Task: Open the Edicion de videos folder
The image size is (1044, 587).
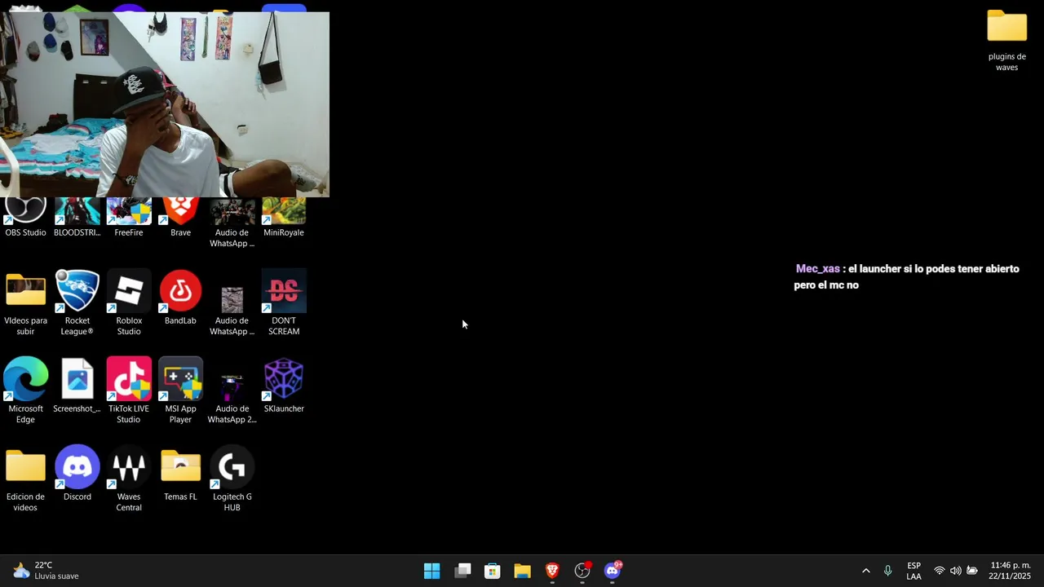Action: pos(25,479)
